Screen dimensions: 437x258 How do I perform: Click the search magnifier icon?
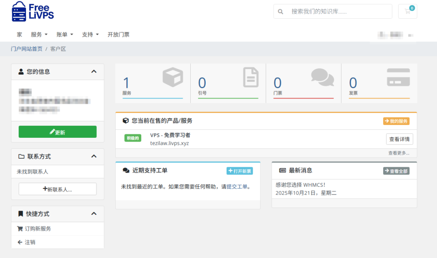point(280,12)
